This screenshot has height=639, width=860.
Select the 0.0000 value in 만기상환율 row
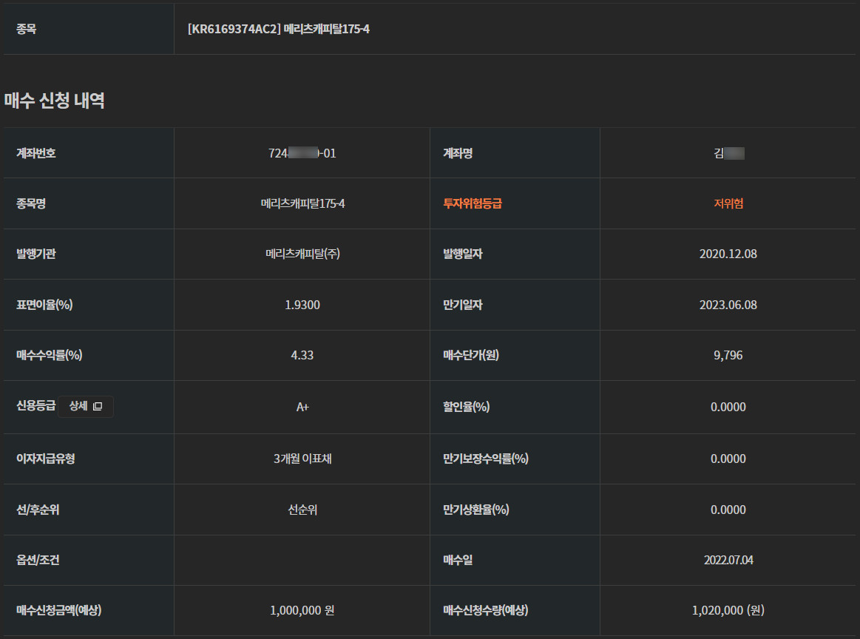pos(728,510)
